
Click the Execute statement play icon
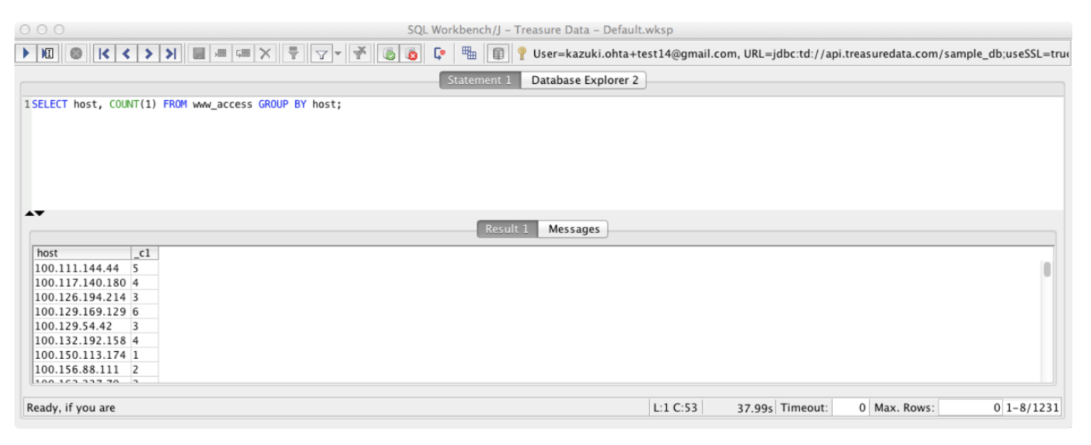click(x=26, y=53)
